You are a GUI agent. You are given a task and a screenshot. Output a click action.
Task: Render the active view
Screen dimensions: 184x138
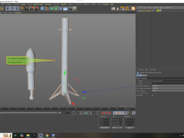coord(27,8)
